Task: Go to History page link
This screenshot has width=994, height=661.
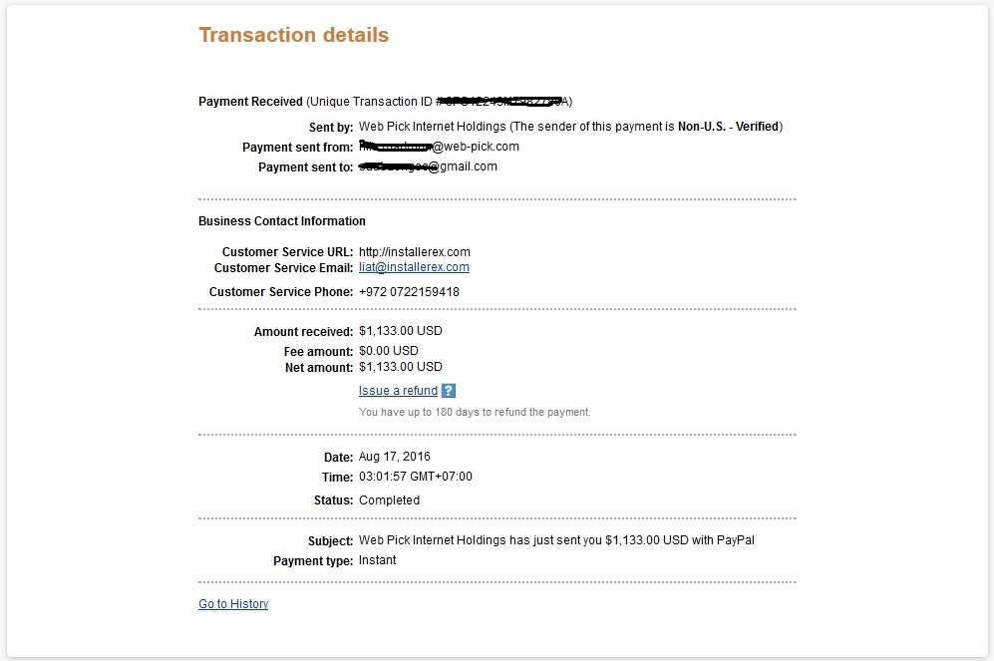Action: point(233,604)
